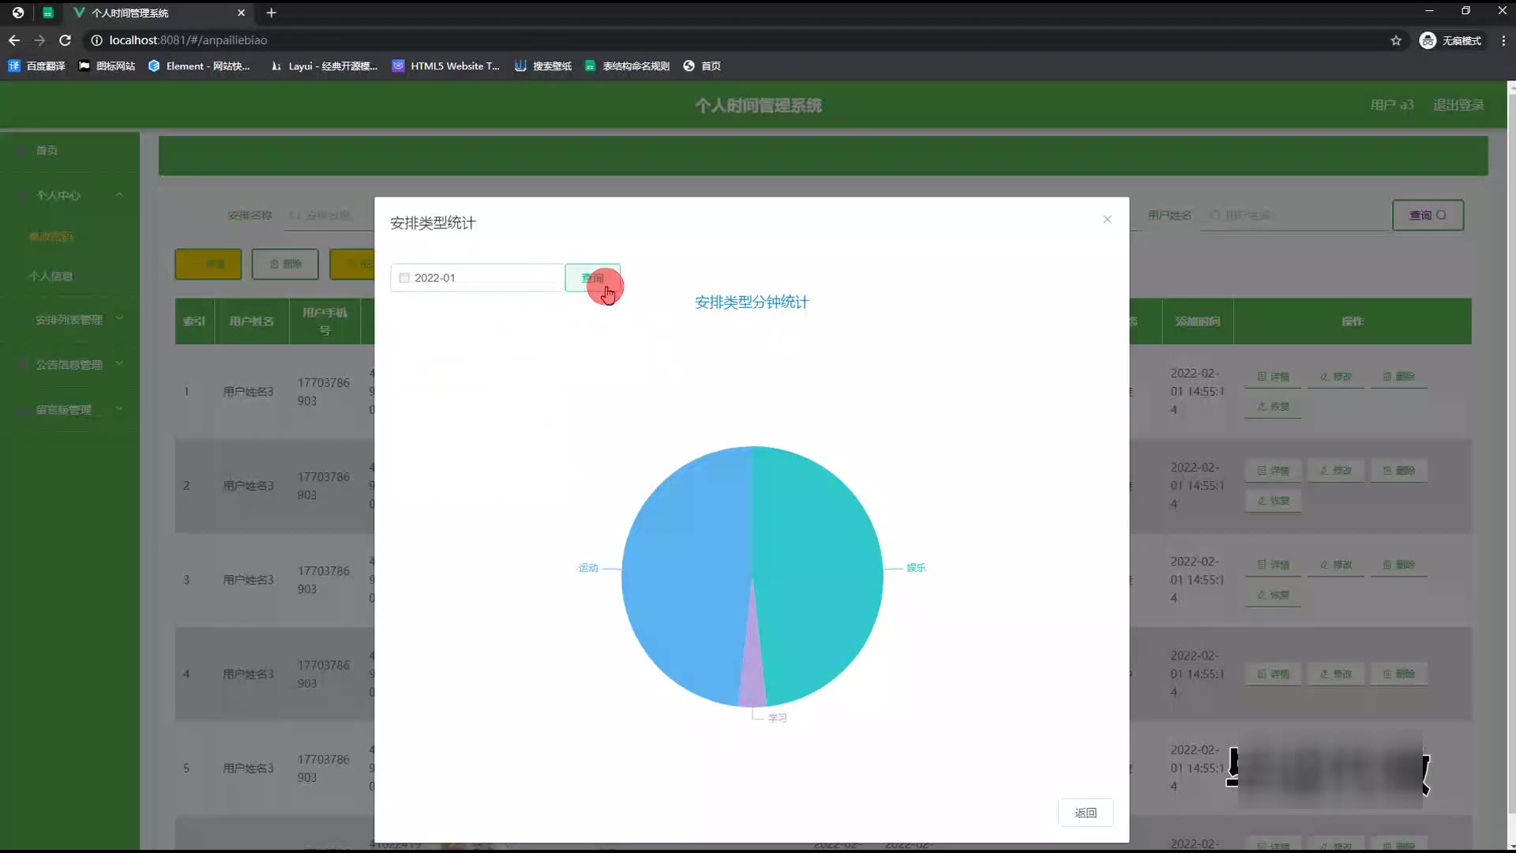Open 个人信息 in the sidebar
The width and height of the screenshot is (1516, 853).
pos(51,276)
